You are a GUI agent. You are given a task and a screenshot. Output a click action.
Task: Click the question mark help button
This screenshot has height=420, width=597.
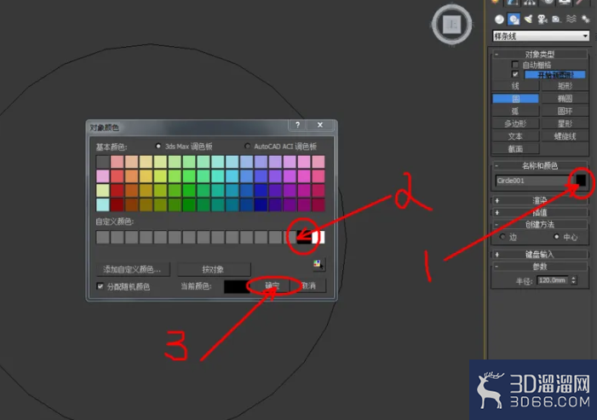[x=298, y=125]
